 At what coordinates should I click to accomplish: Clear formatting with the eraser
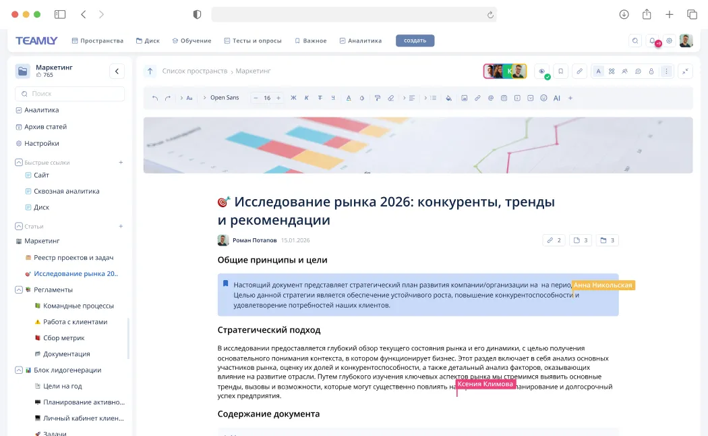pos(390,98)
